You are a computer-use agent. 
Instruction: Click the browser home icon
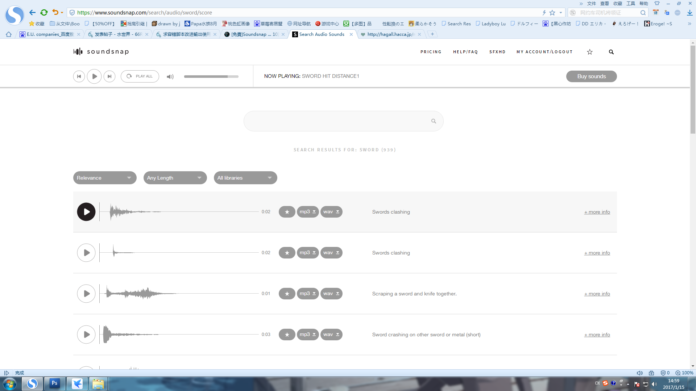coord(9,34)
